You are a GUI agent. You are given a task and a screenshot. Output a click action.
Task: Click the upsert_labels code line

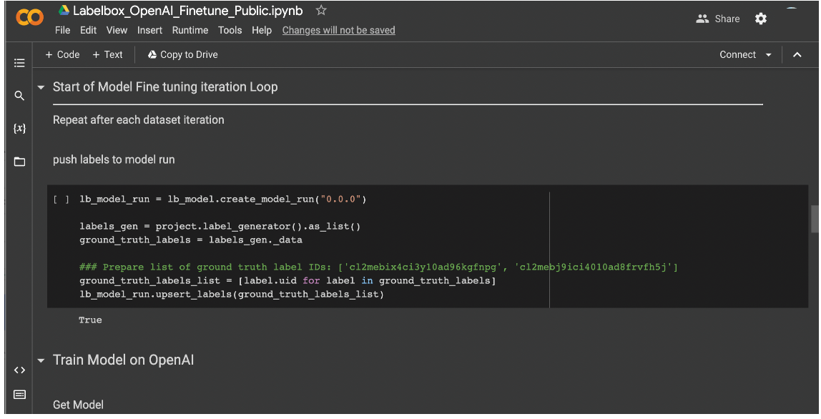click(x=232, y=295)
